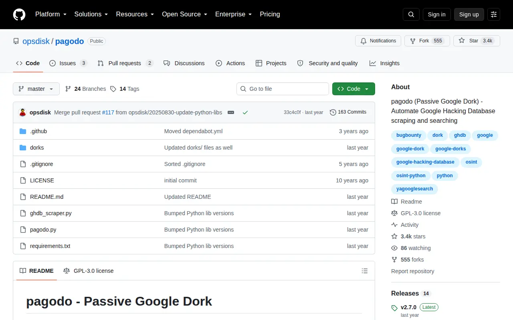Expand the Solutions menu
The width and height of the screenshot is (513, 320).
pos(91,14)
